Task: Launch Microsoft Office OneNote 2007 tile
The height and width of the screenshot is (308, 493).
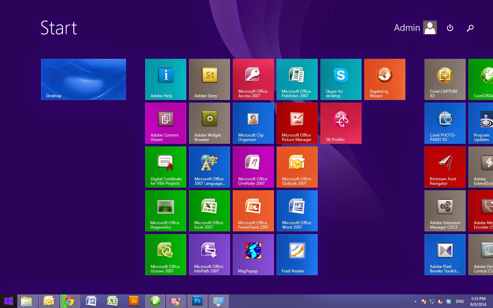Action: (x=253, y=167)
